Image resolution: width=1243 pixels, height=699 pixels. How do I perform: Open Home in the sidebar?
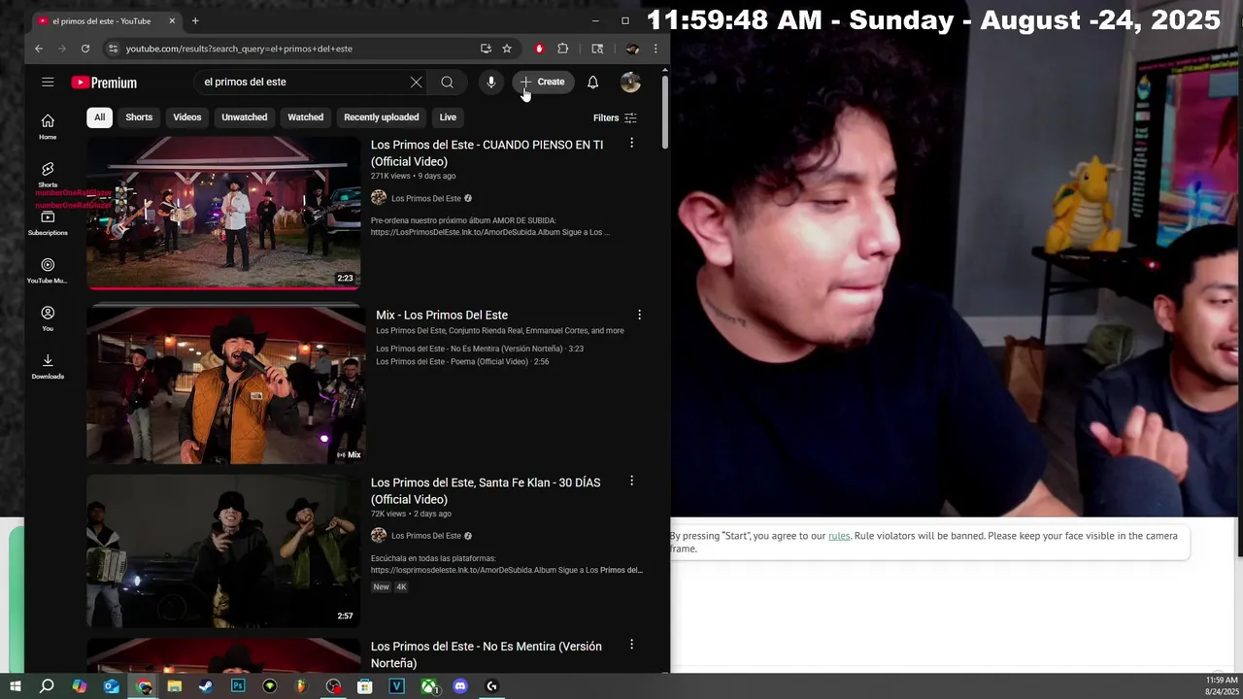pyautogui.click(x=48, y=126)
